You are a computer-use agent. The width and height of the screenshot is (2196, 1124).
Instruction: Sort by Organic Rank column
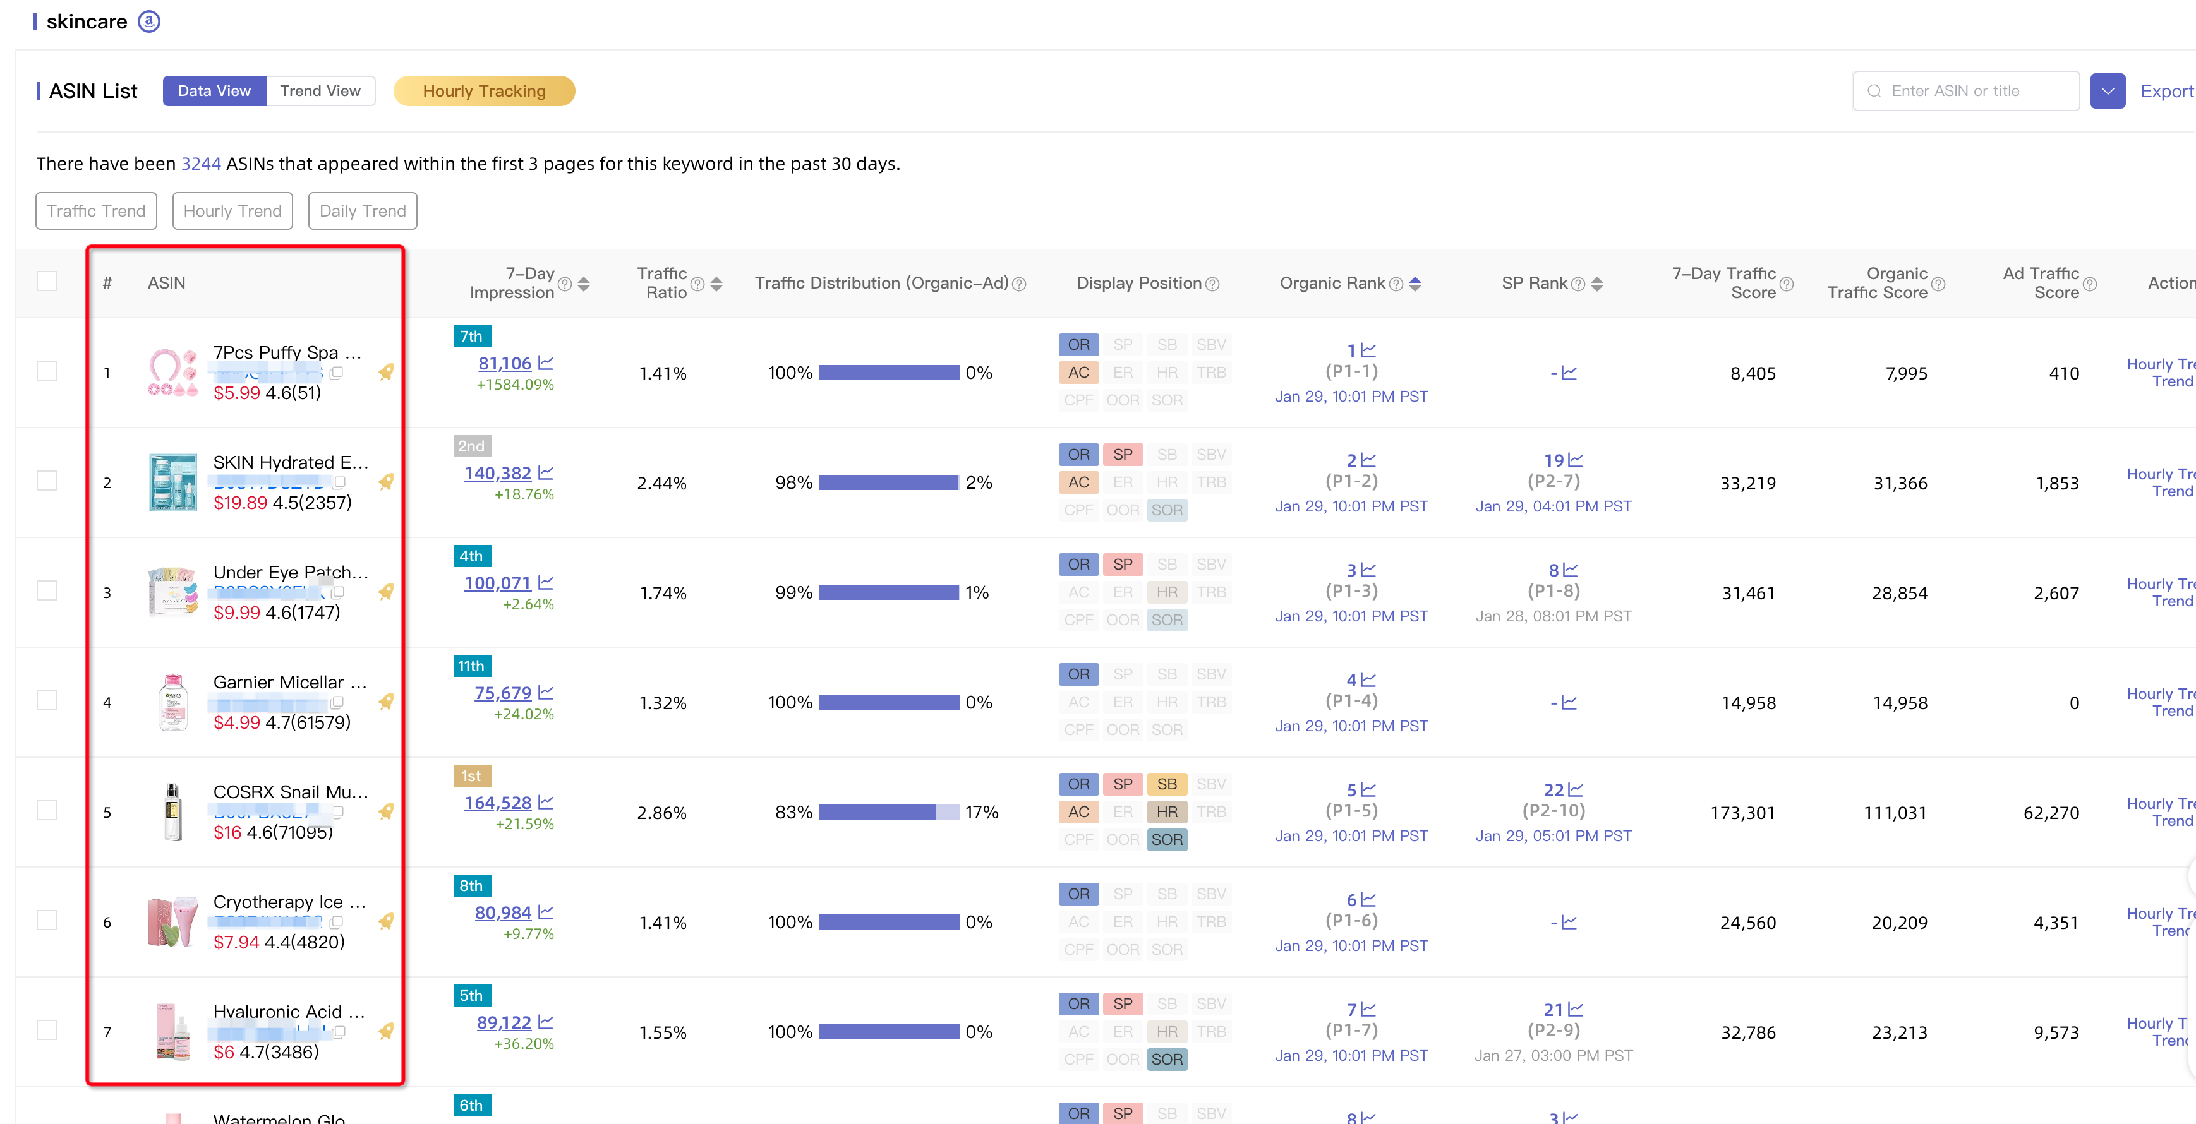1415,284
